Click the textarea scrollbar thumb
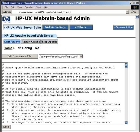 pyautogui.click(x=126, y=67)
